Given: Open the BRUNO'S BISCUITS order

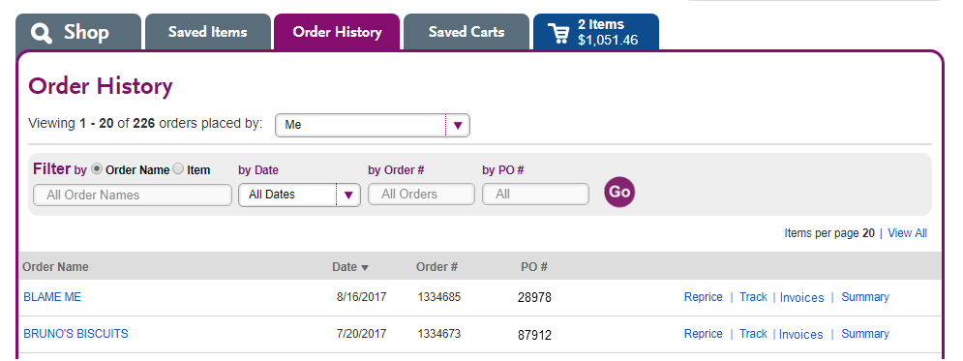Looking at the screenshot, I should (x=75, y=334).
